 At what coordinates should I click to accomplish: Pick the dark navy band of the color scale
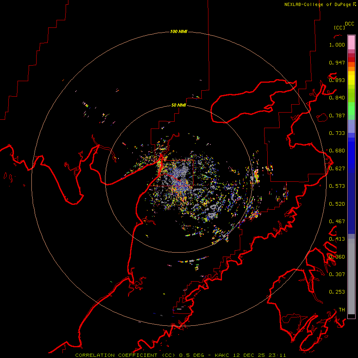[x=351, y=201]
